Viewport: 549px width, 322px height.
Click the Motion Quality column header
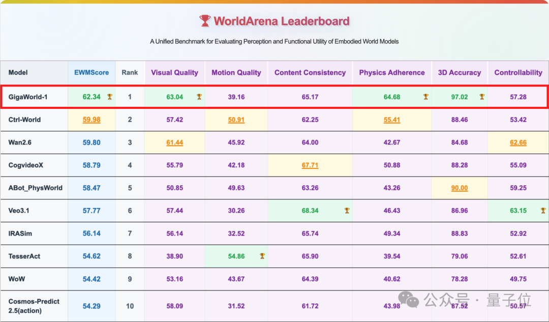point(236,73)
